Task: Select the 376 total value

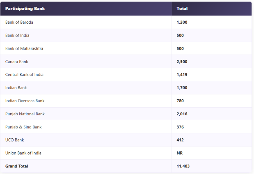Action: (x=180, y=127)
